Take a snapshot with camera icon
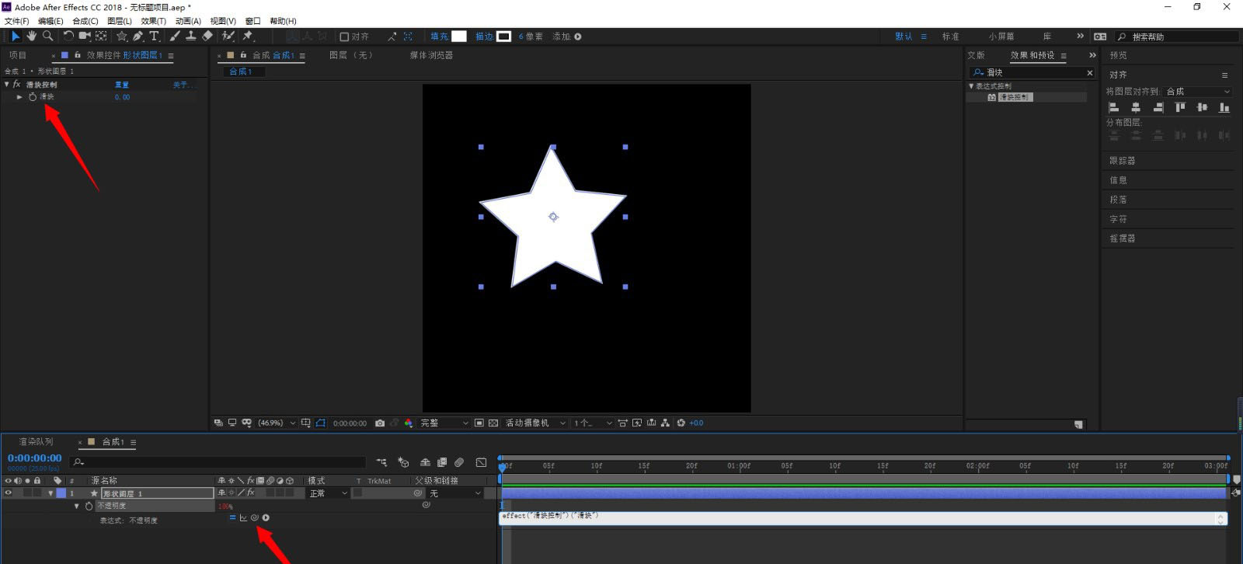The width and height of the screenshot is (1243, 564). (x=380, y=423)
